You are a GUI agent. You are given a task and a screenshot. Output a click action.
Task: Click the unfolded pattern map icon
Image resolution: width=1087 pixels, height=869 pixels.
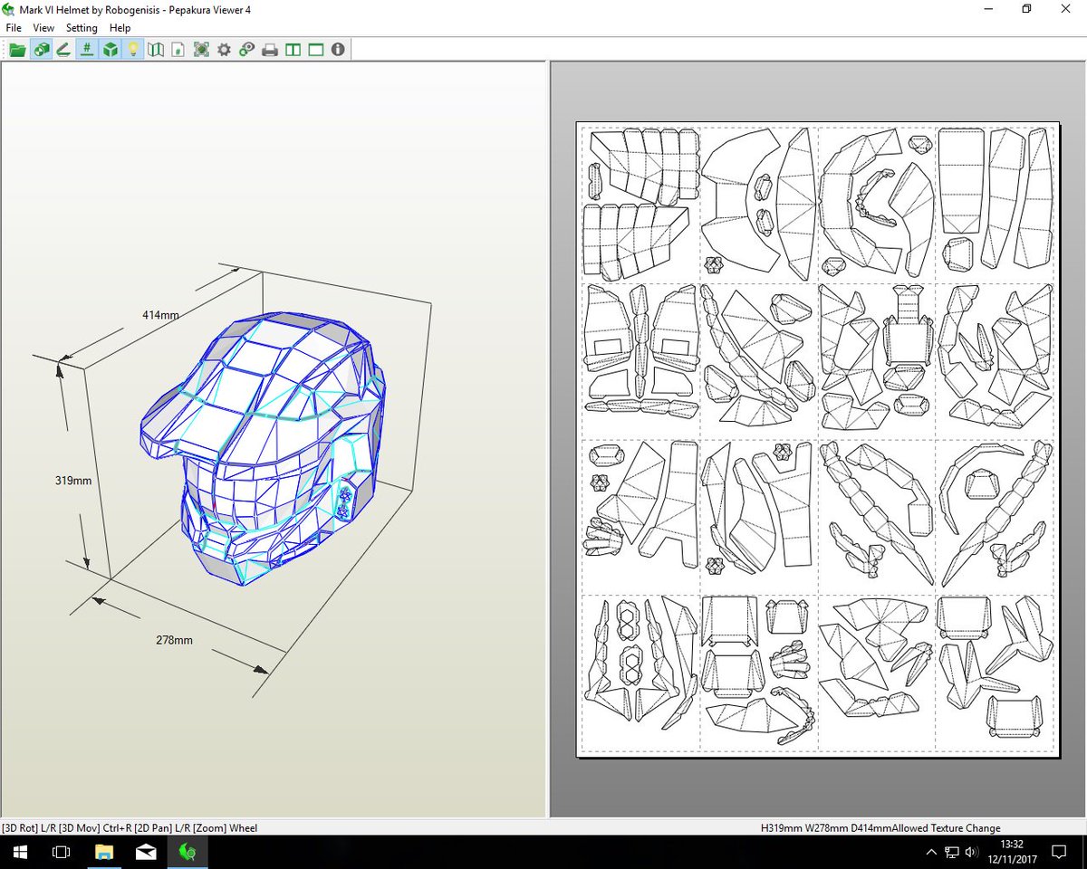156,50
